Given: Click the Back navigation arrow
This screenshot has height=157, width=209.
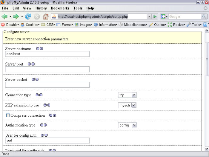Looking at the screenshot, I should tap(4, 16).
